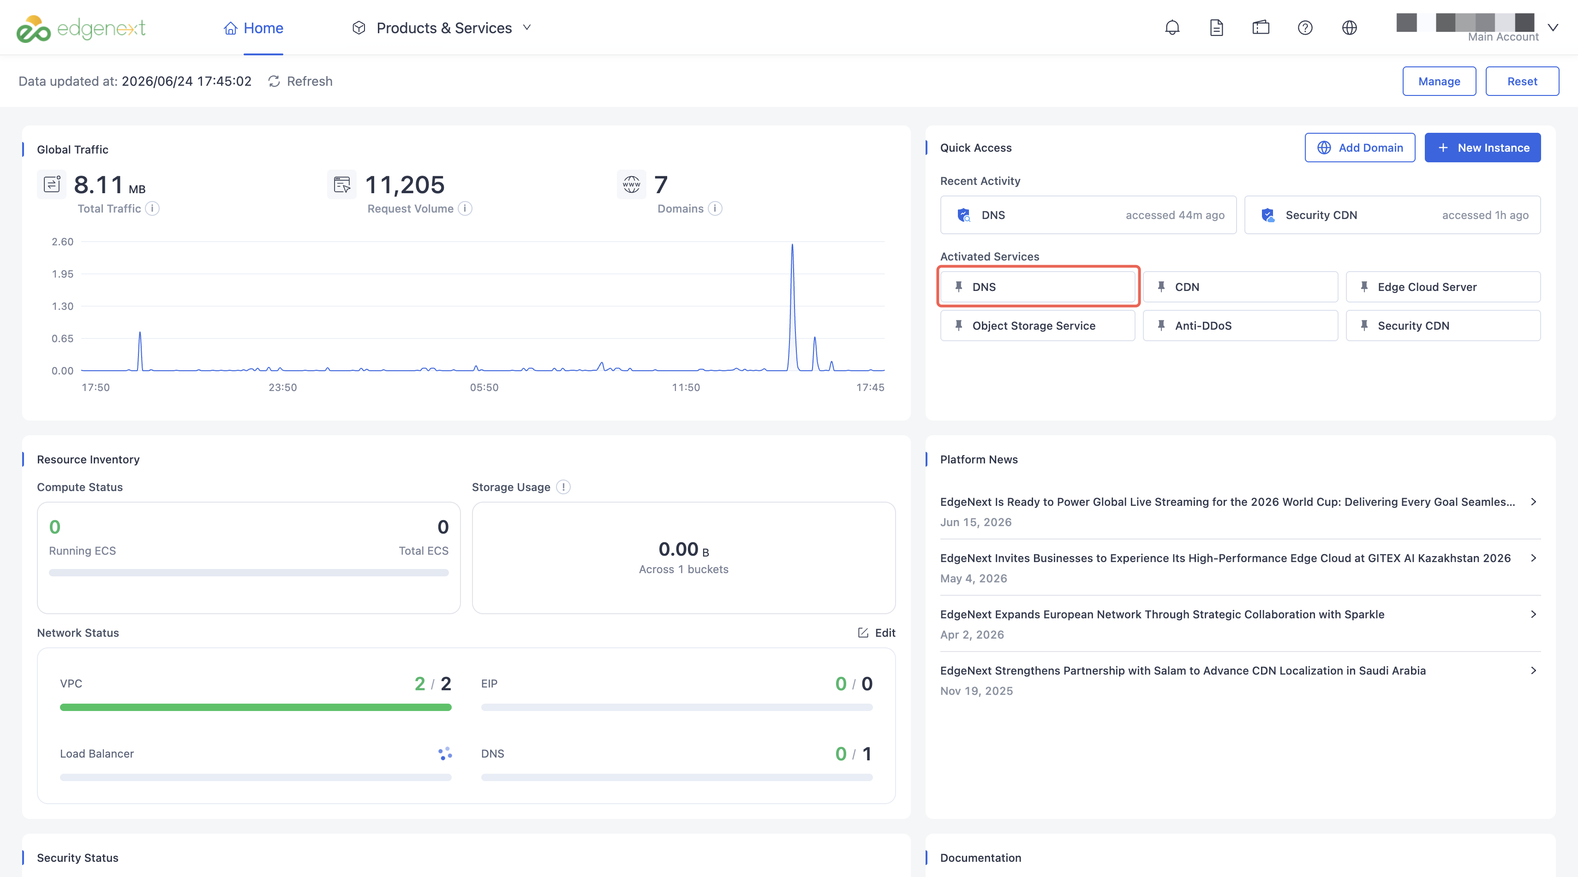Open the billing wallet icon
1578x877 pixels.
[x=1261, y=28]
